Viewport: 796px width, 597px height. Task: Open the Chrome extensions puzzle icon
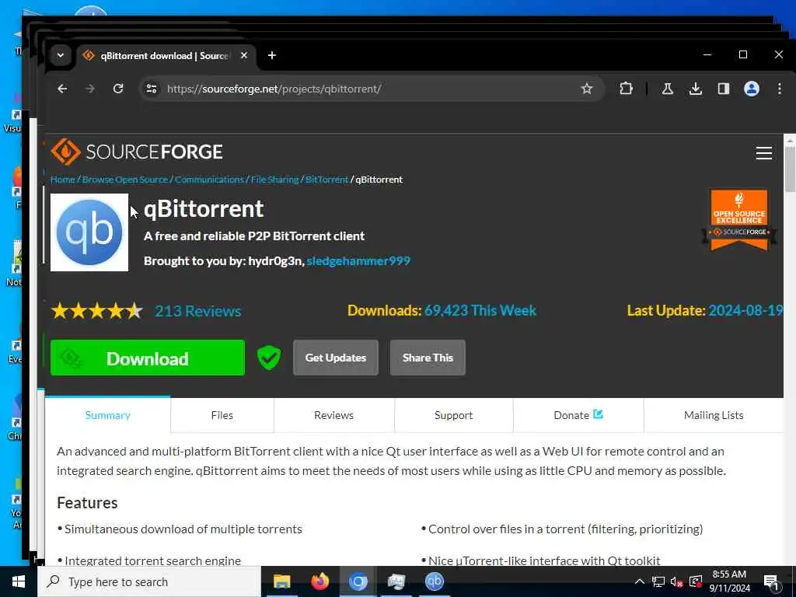click(626, 89)
